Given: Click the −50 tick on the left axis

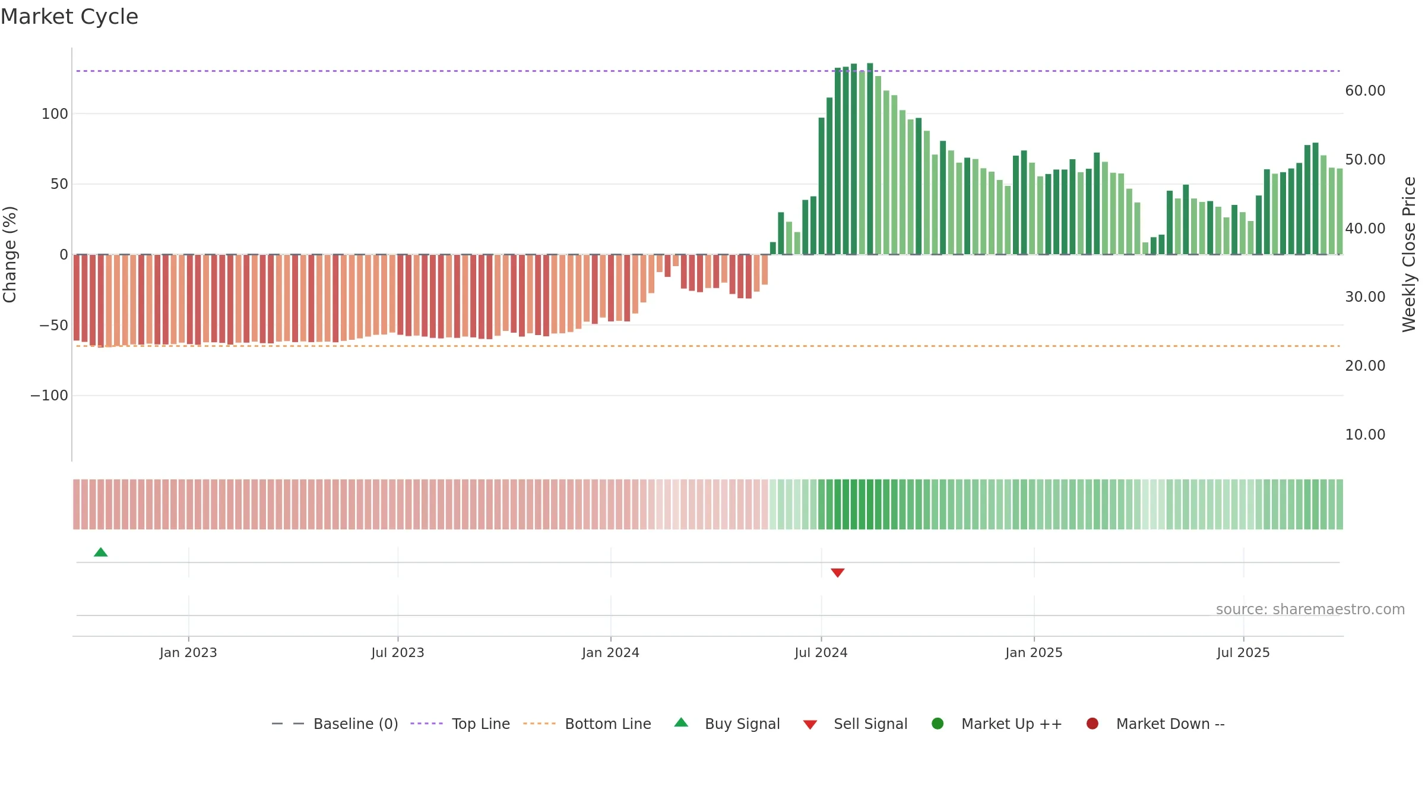Looking at the screenshot, I should point(54,326).
